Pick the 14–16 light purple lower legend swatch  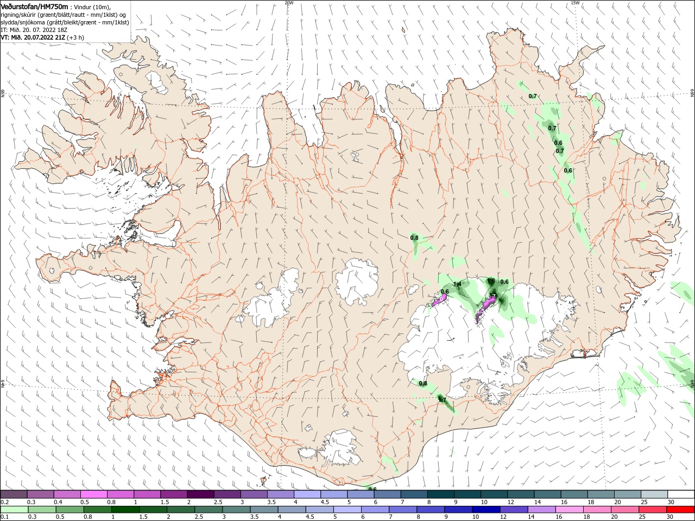pyautogui.click(x=542, y=509)
